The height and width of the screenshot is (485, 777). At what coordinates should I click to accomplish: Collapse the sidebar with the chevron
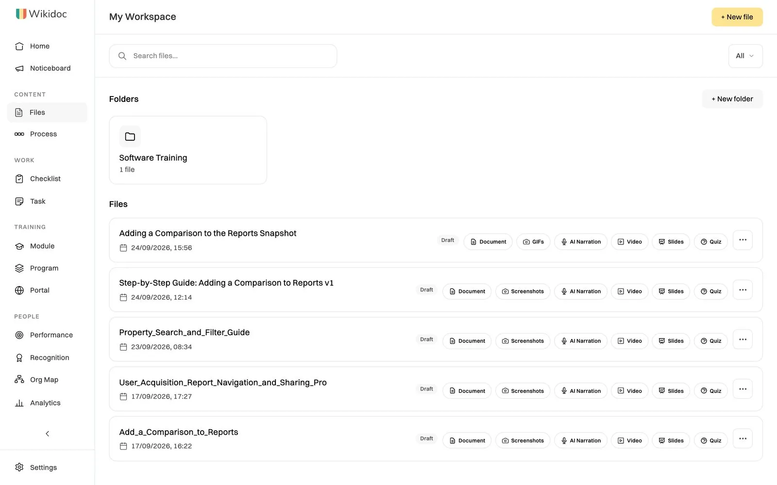(x=47, y=434)
